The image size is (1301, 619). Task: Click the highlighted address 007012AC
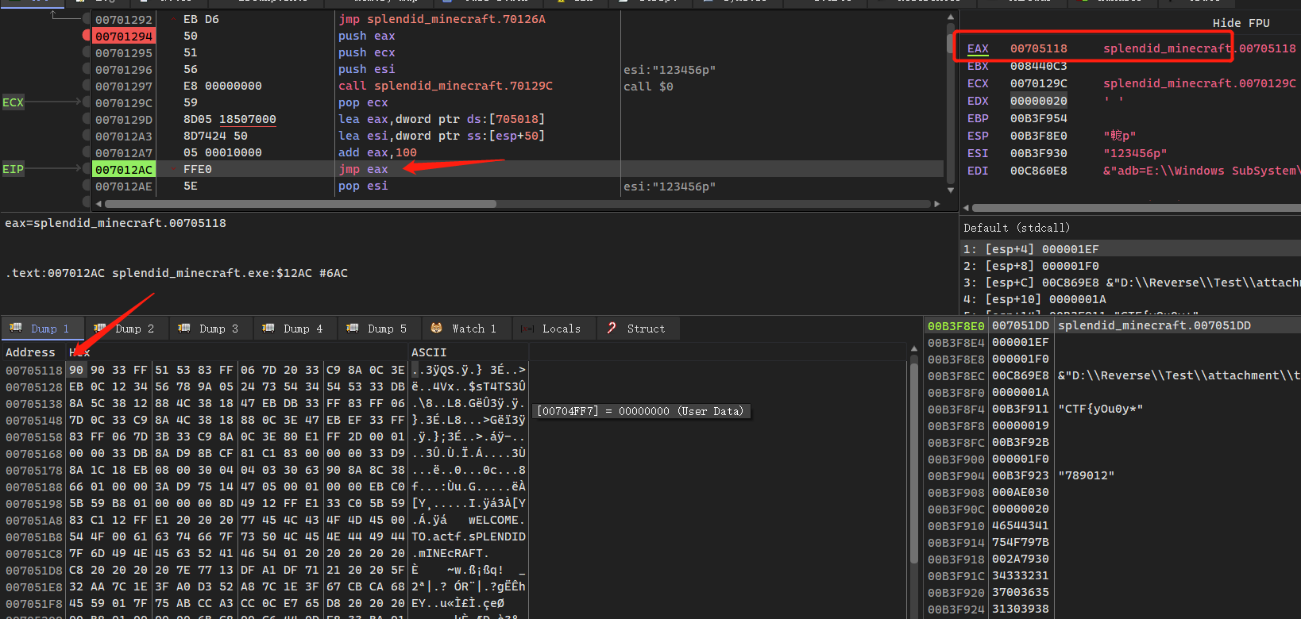124,169
